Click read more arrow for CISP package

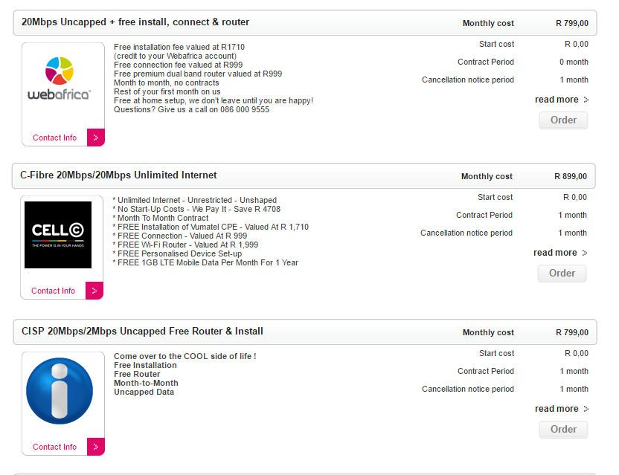click(586, 409)
